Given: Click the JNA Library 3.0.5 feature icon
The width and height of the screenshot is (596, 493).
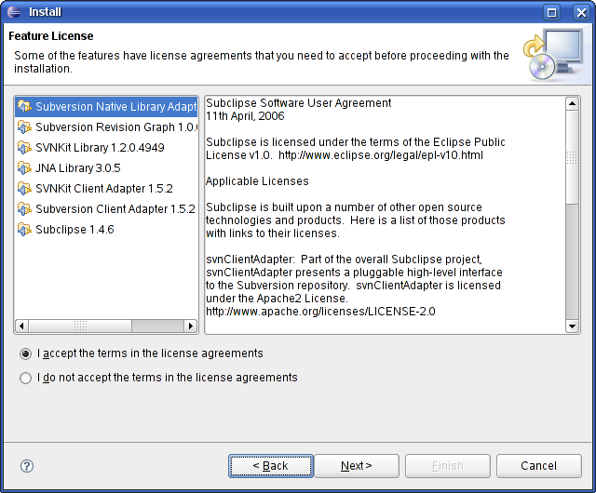Looking at the screenshot, I should (x=24, y=167).
